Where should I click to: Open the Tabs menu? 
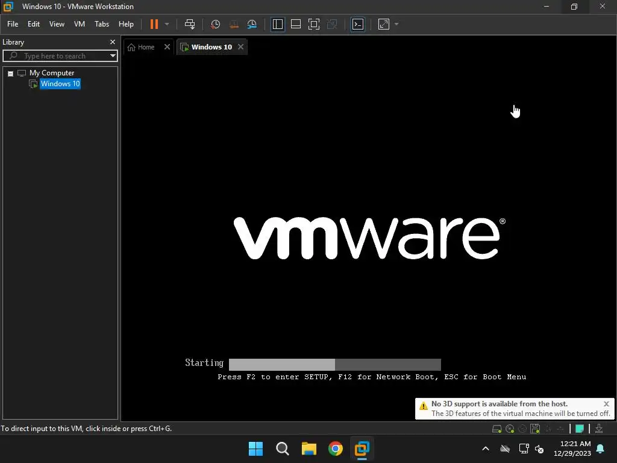coord(101,24)
